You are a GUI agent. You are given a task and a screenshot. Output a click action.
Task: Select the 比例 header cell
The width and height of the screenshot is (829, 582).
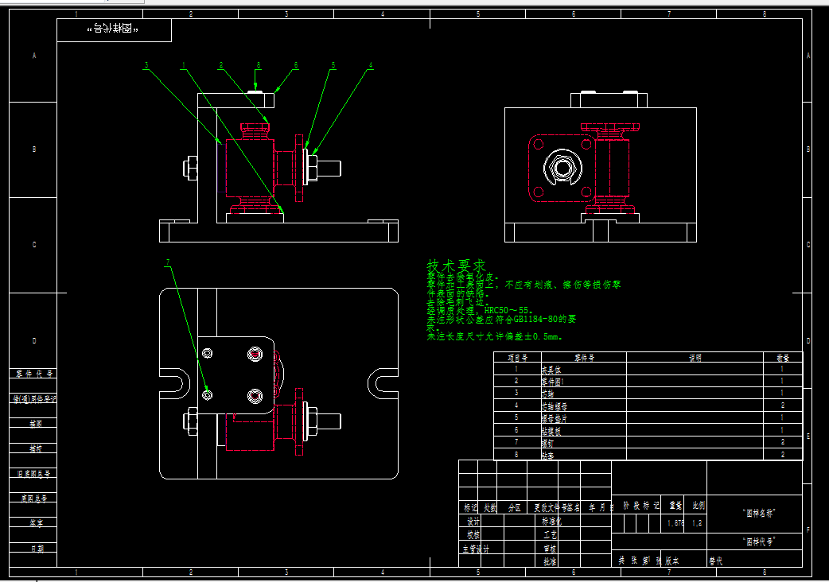[699, 506]
